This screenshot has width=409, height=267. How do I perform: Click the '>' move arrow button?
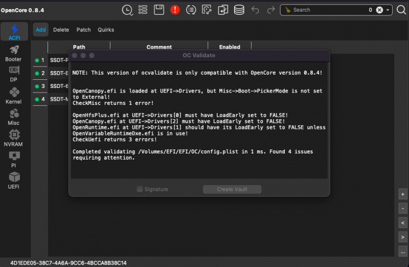(403, 237)
